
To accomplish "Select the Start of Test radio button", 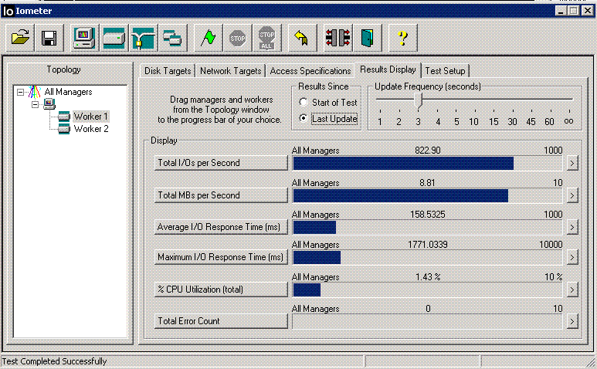I will point(304,103).
